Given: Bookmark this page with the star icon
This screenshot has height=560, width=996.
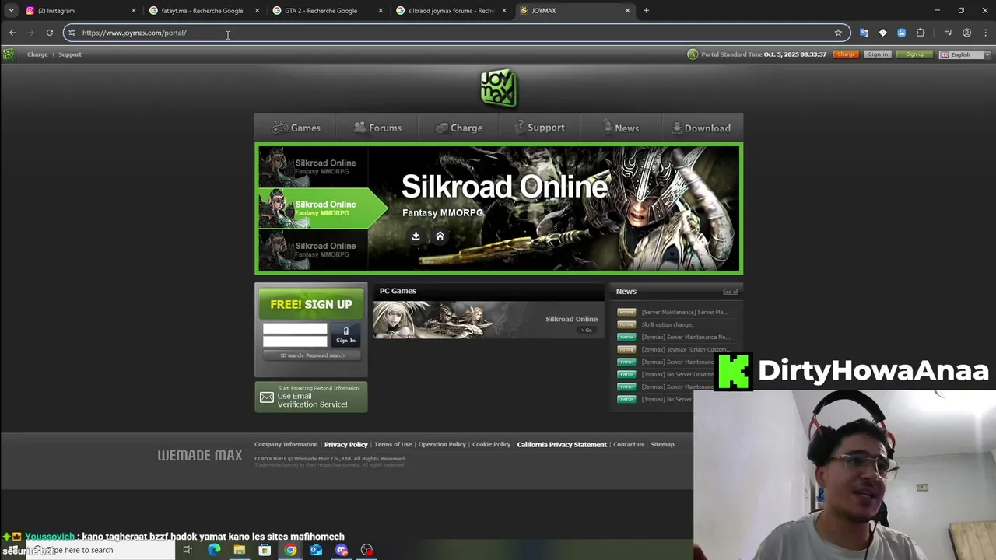Looking at the screenshot, I should [x=838, y=33].
